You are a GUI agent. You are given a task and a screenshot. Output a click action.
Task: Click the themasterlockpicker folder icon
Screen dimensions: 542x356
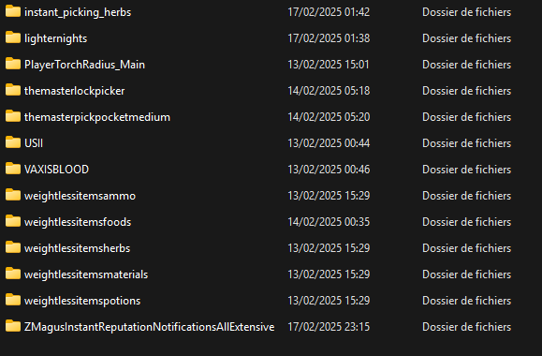(13, 90)
